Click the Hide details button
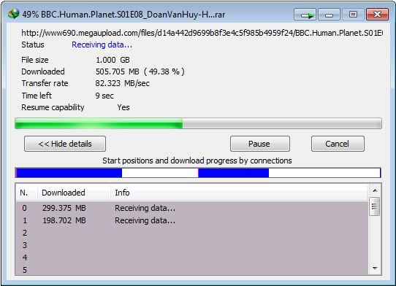396x286 pixels. pyautogui.click(x=65, y=144)
